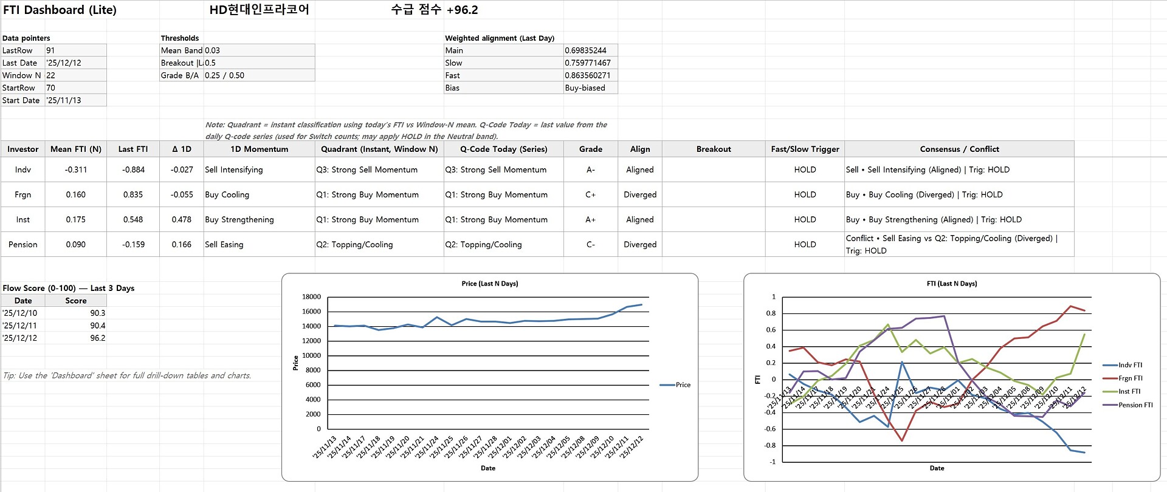This screenshot has height=492, width=1167.
Task: Select the Grade B/A value 0.25 / 0.50
Action: 260,75
